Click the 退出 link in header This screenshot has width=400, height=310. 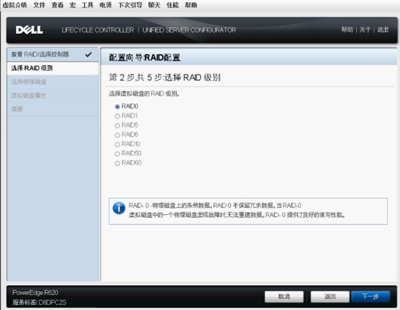pos(383,30)
